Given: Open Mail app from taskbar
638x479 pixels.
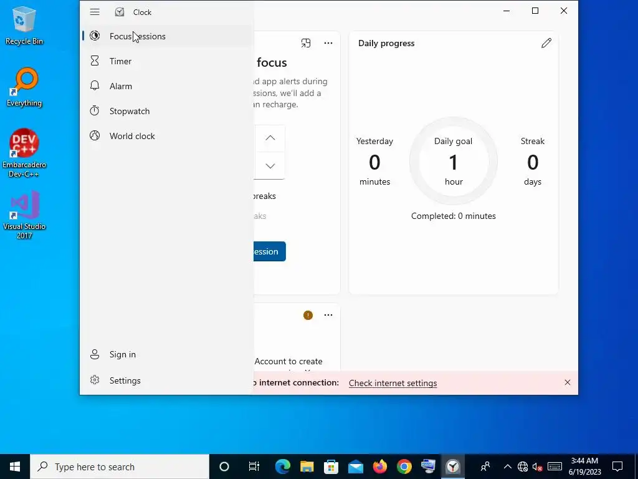Looking at the screenshot, I should click(x=356, y=467).
